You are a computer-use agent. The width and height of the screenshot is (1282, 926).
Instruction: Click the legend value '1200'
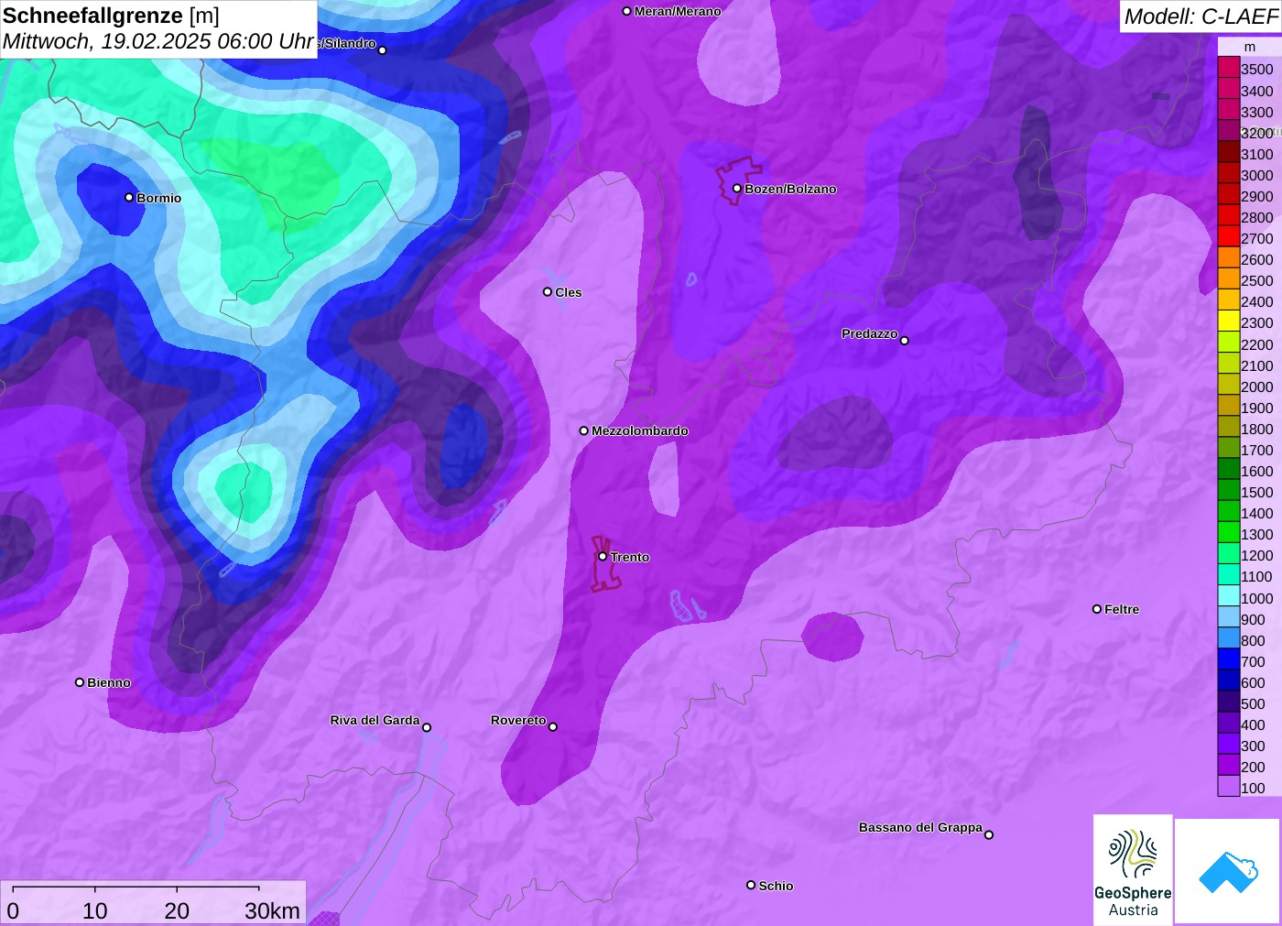point(1257,555)
